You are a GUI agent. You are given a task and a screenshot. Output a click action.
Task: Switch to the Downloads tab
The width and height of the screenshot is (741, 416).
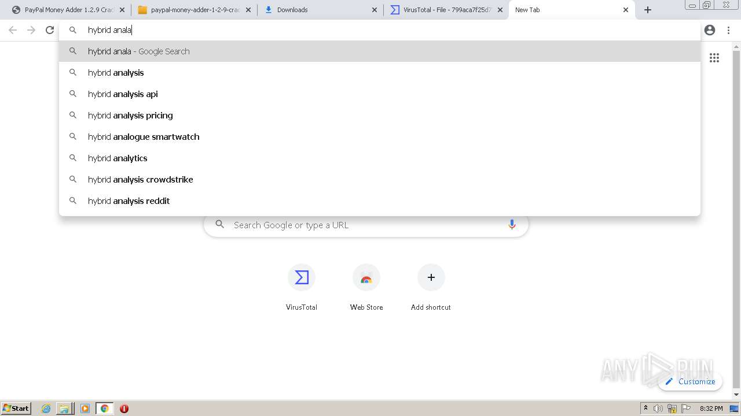pyautogui.click(x=320, y=10)
